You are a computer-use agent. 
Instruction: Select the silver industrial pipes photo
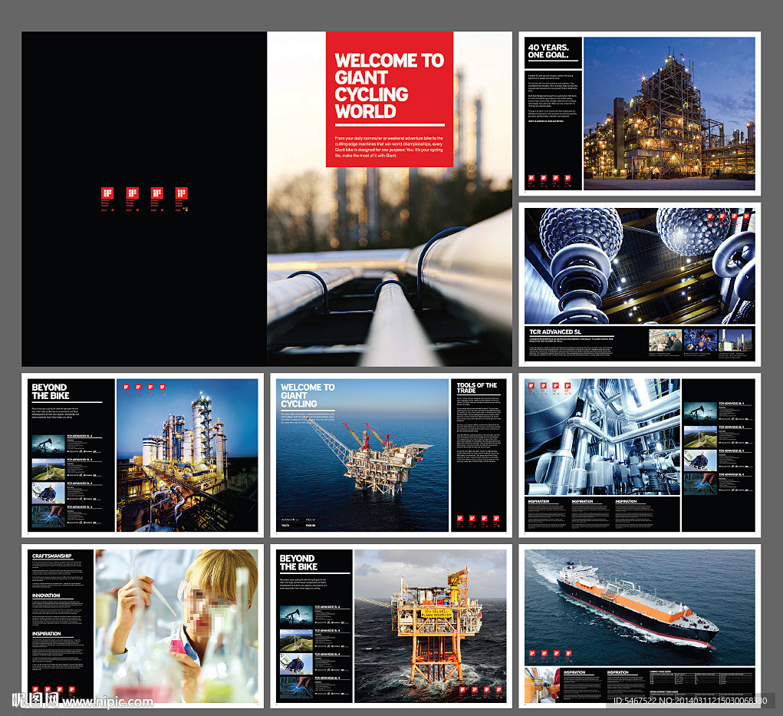602,437
